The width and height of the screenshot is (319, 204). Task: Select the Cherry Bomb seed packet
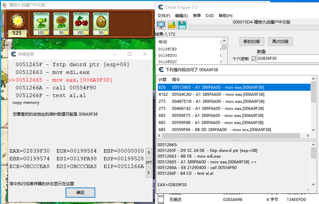click(81, 24)
